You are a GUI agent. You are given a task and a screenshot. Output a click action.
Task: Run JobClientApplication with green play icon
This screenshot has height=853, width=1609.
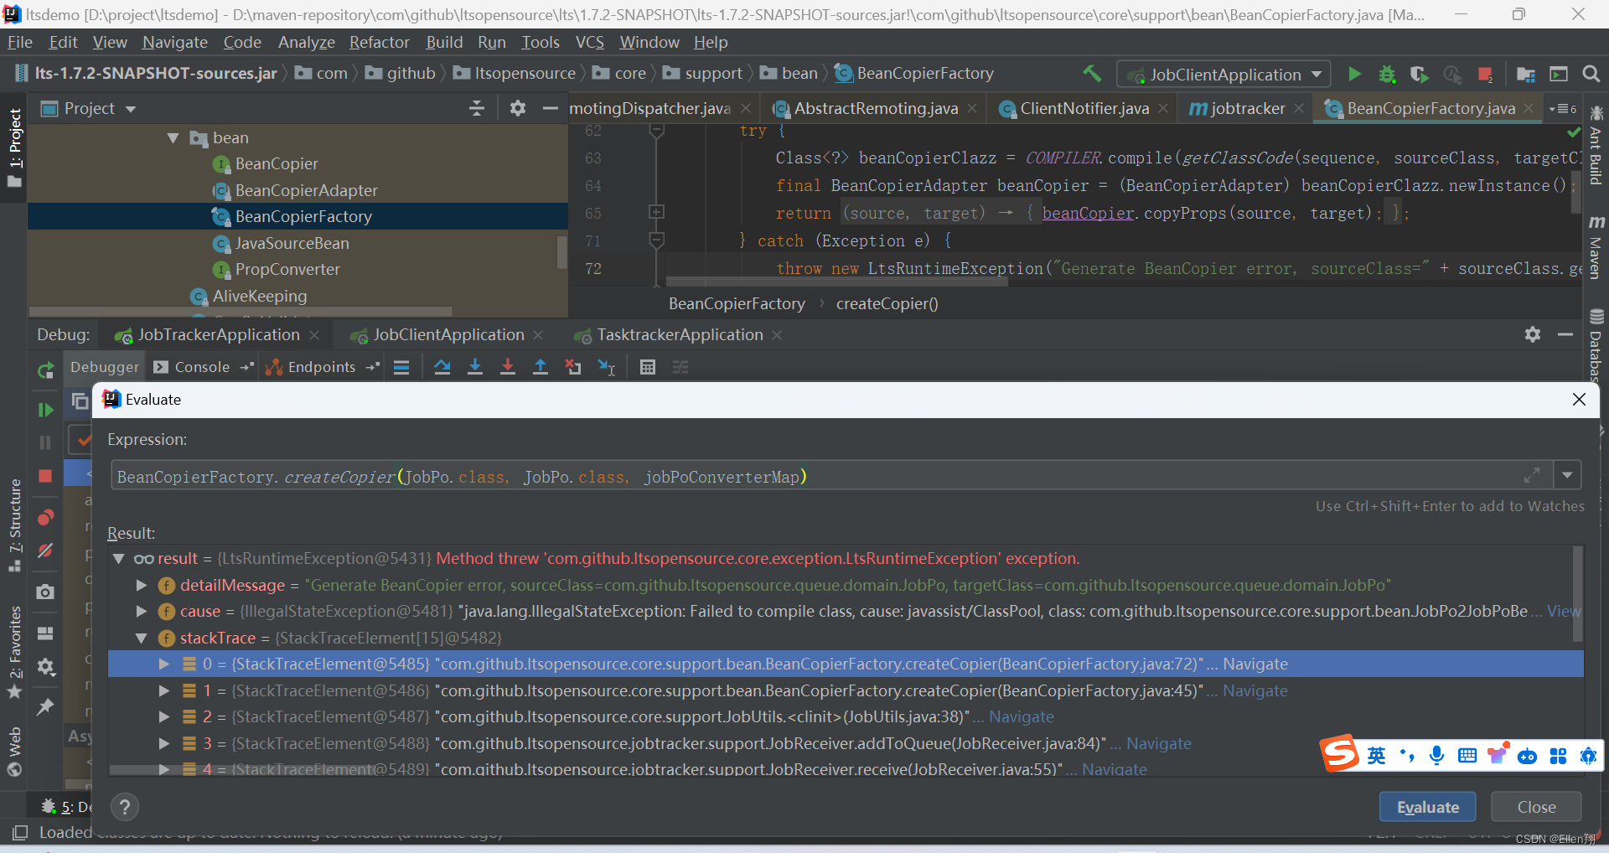tap(1354, 74)
